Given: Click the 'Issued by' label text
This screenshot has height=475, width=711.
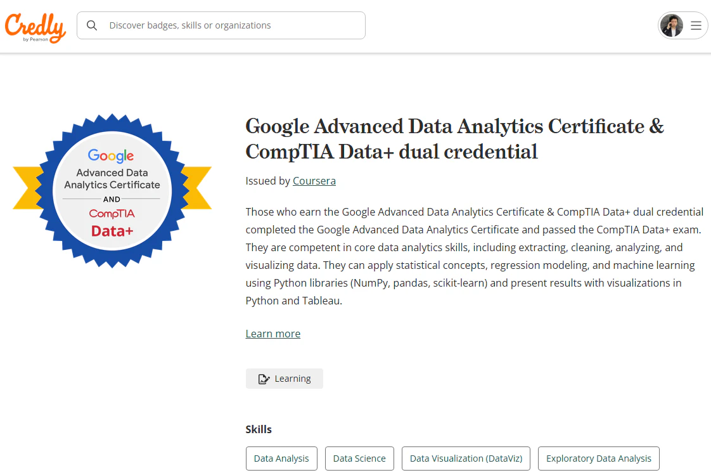Looking at the screenshot, I should coord(267,181).
